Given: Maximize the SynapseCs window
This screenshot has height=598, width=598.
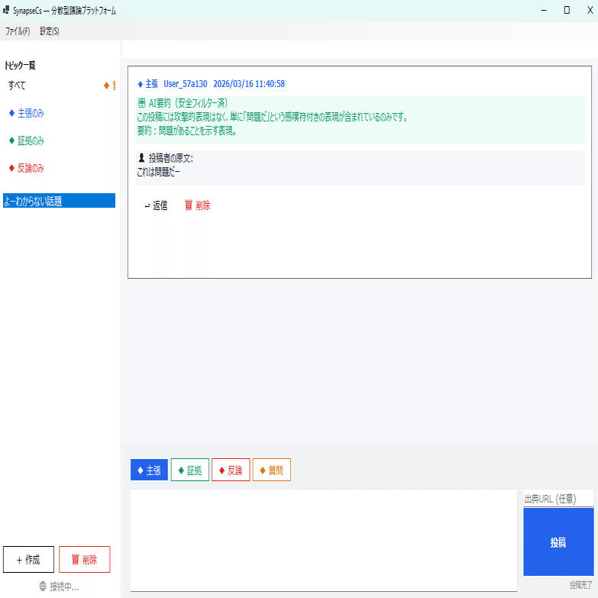Looking at the screenshot, I should click(x=567, y=10).
